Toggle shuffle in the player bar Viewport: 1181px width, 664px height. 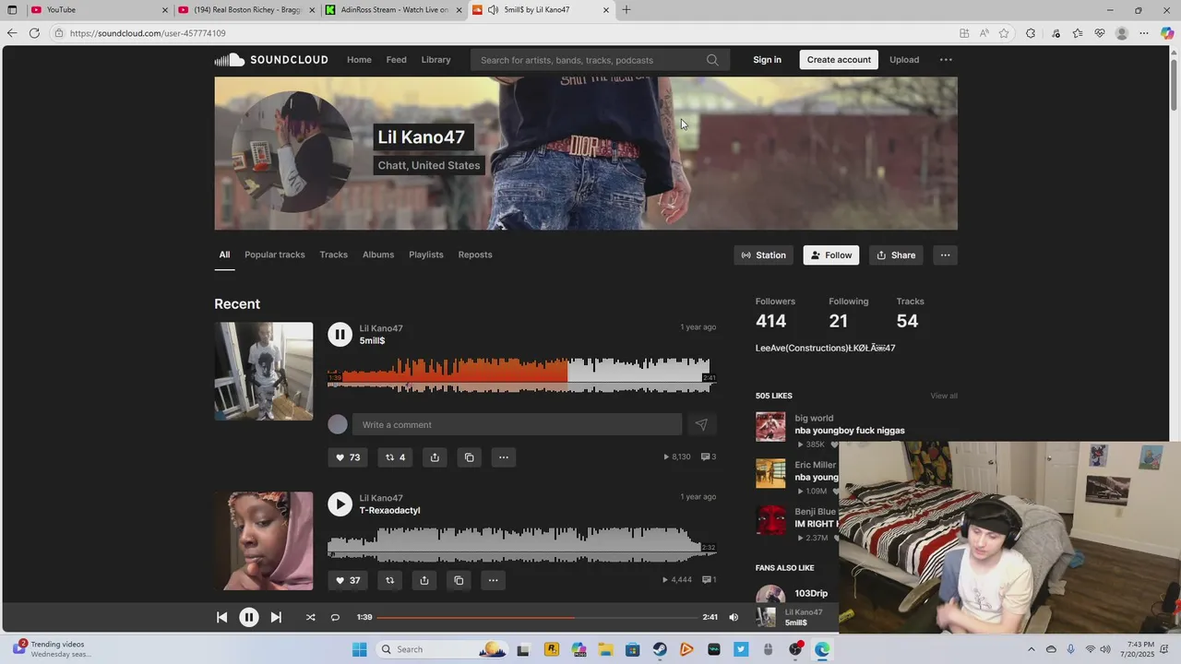point(310,618)
